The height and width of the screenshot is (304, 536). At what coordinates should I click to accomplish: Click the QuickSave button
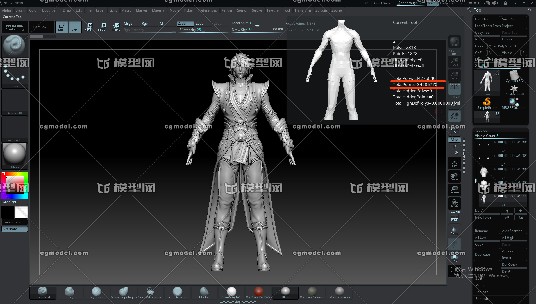tap(382, 3)
